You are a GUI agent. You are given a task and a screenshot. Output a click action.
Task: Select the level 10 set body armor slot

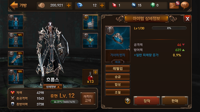[16, 40]
